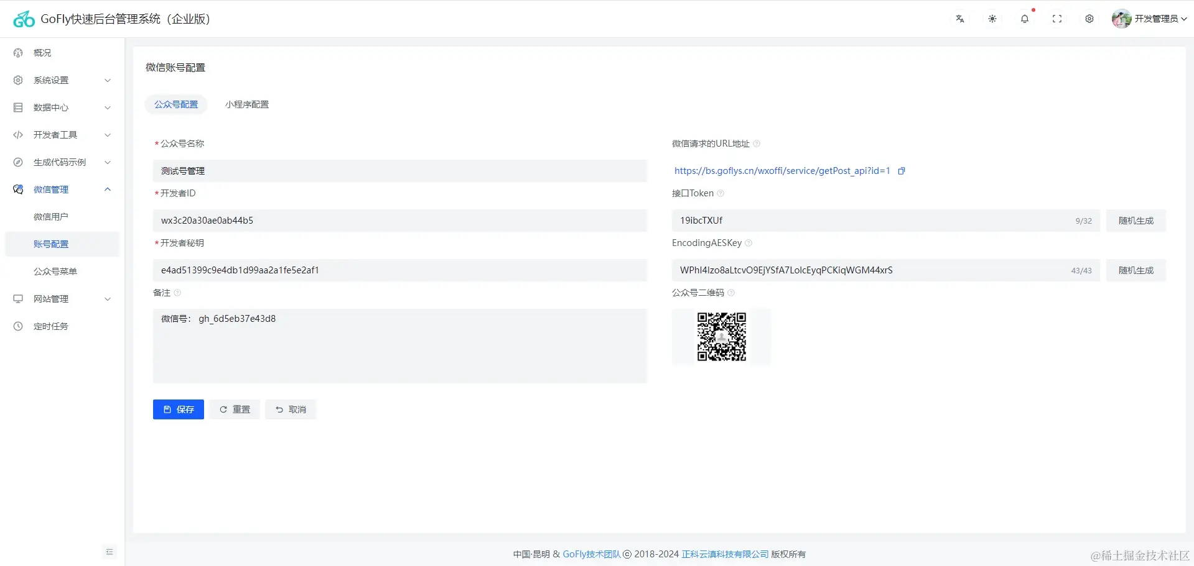Click the 开发者工具 code icon

pyautogui.click(x=18, y=135)
